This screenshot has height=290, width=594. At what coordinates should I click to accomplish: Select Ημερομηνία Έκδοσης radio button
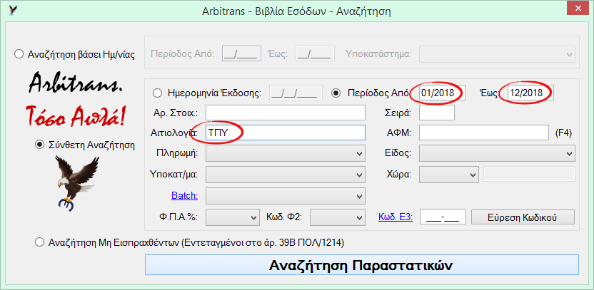click(157, 93)
